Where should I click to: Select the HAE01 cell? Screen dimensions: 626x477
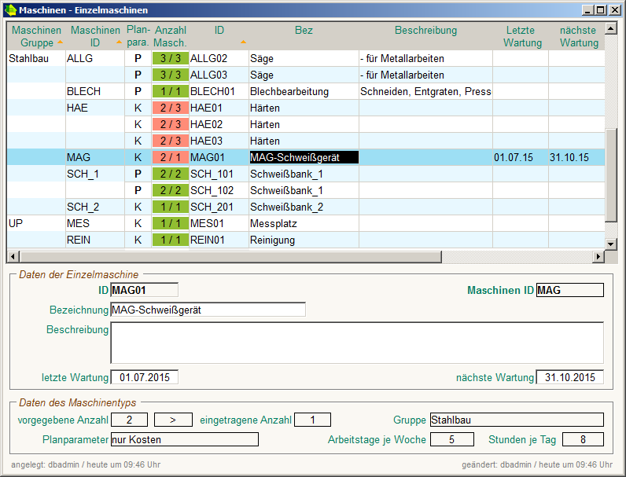(219, 108)
